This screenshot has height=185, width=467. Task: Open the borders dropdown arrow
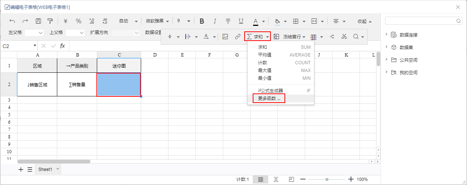pyautogui.click(x=304, y=21)
